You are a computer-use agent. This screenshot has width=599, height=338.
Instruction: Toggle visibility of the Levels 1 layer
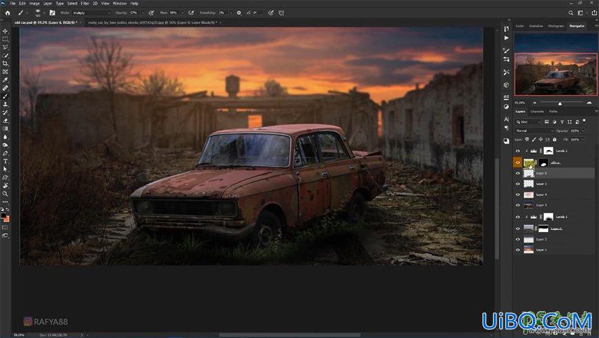[x=518, y=217]
